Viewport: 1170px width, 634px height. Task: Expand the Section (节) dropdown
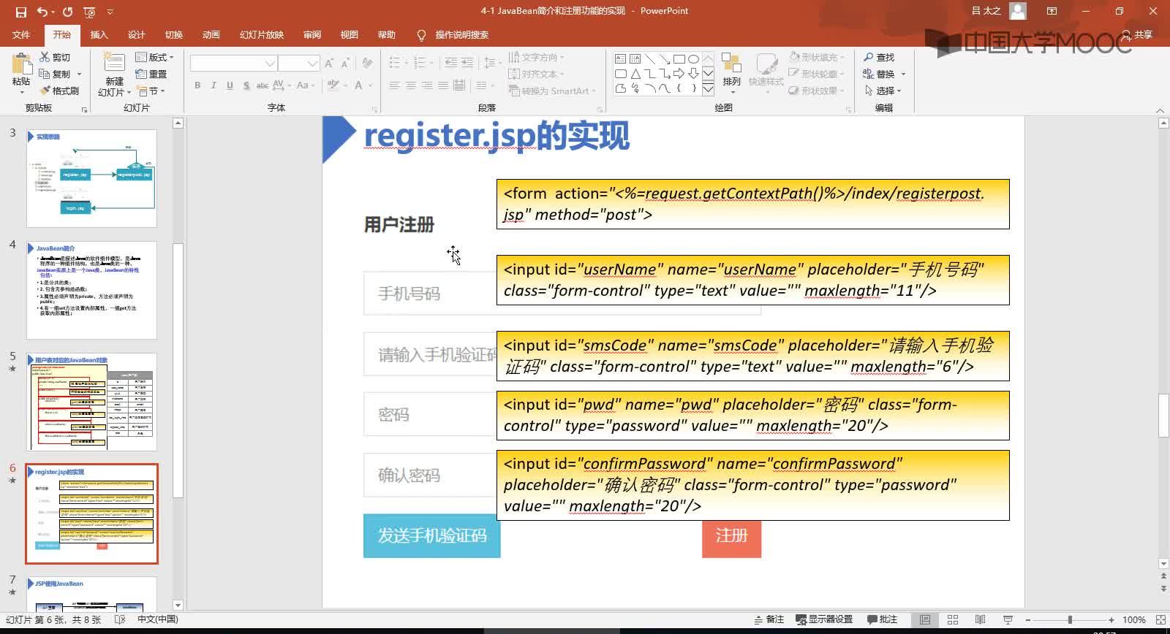point(151,91)
